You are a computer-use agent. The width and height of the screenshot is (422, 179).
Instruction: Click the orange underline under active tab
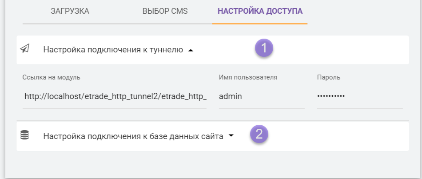tap(260, 24)
